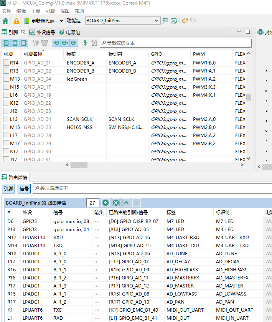The image size is (272, 322).
Task: Click the PWM column header
Action: (x=211, y=54)
